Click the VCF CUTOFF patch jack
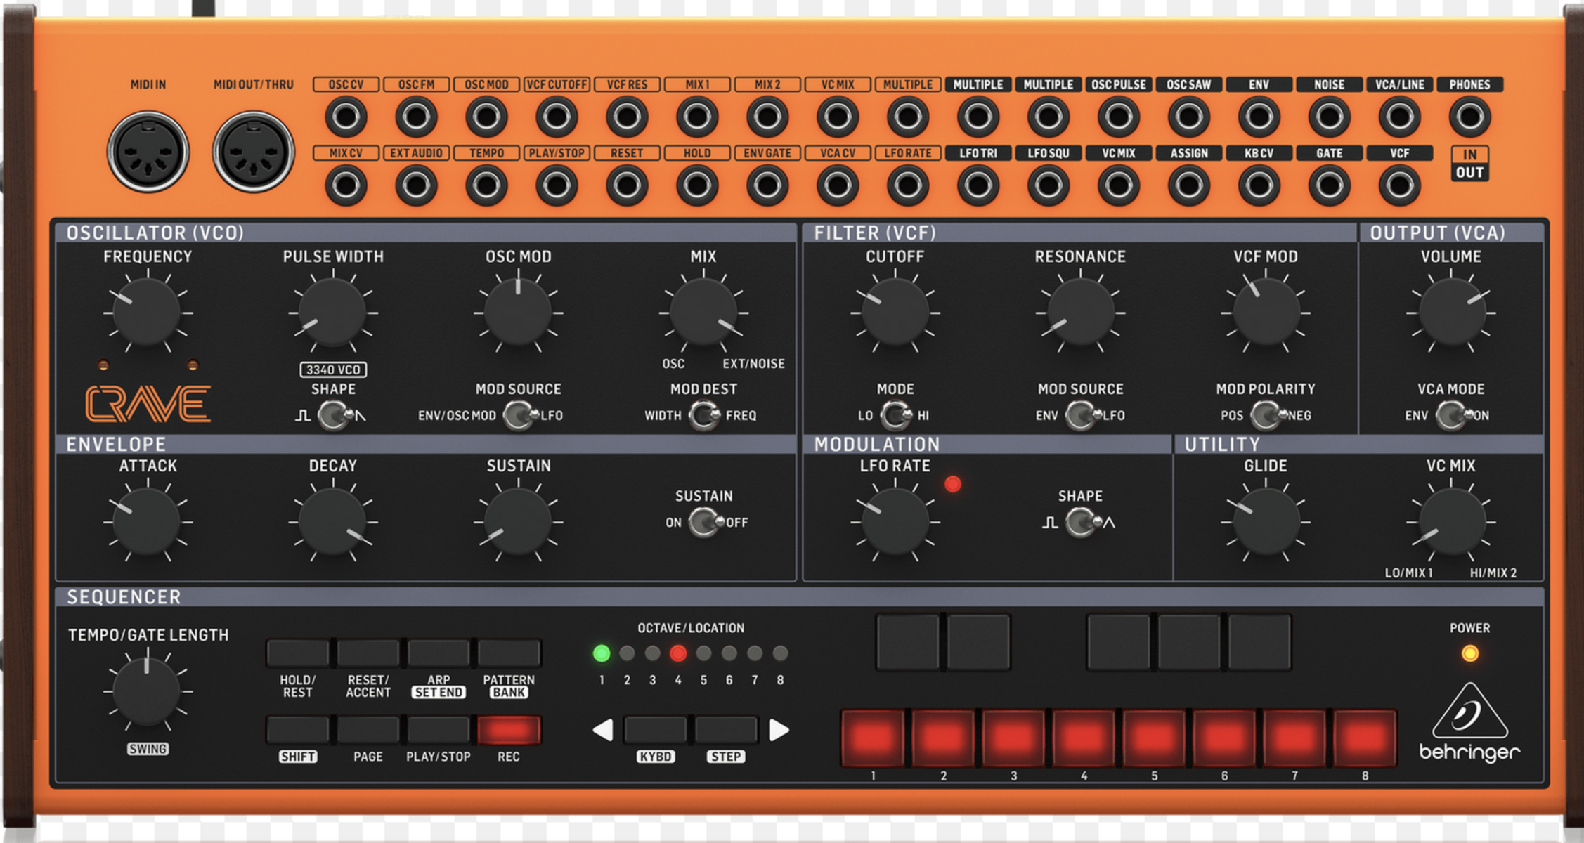The height and width of the screenshot is (843, 1584). pos(557,117)
